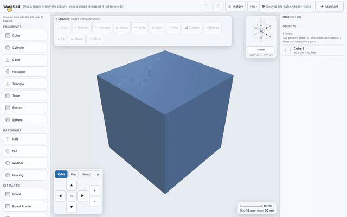The width and height of the screenshot is (347, 217).
Task: Pick the Triangle primitive
Action: [25, 84]
